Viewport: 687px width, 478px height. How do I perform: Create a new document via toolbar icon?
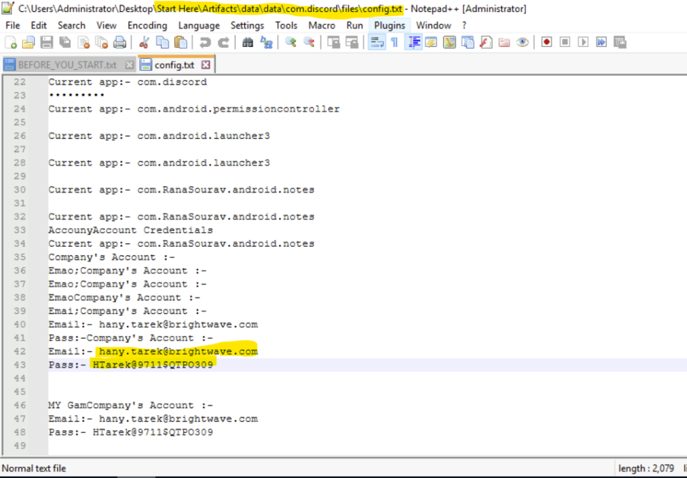coord(11,42)
